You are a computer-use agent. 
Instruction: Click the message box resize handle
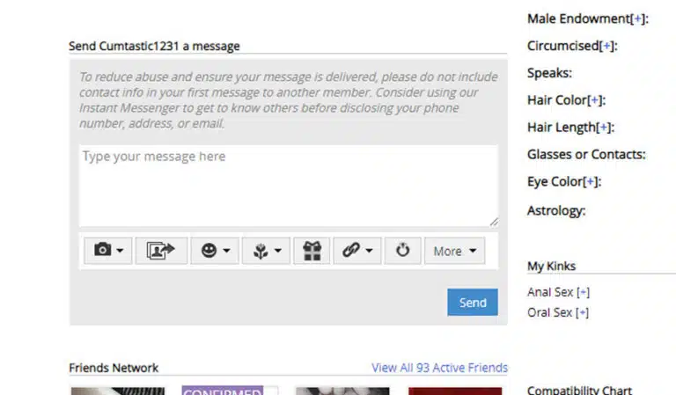pos(493,222)
